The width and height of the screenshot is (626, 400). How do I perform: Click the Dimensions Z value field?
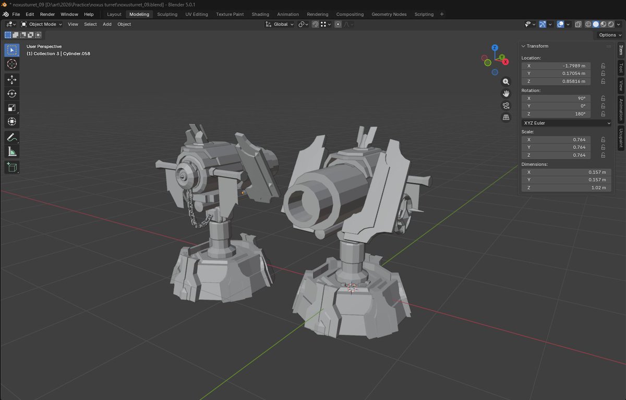click(x=566, y=187)
